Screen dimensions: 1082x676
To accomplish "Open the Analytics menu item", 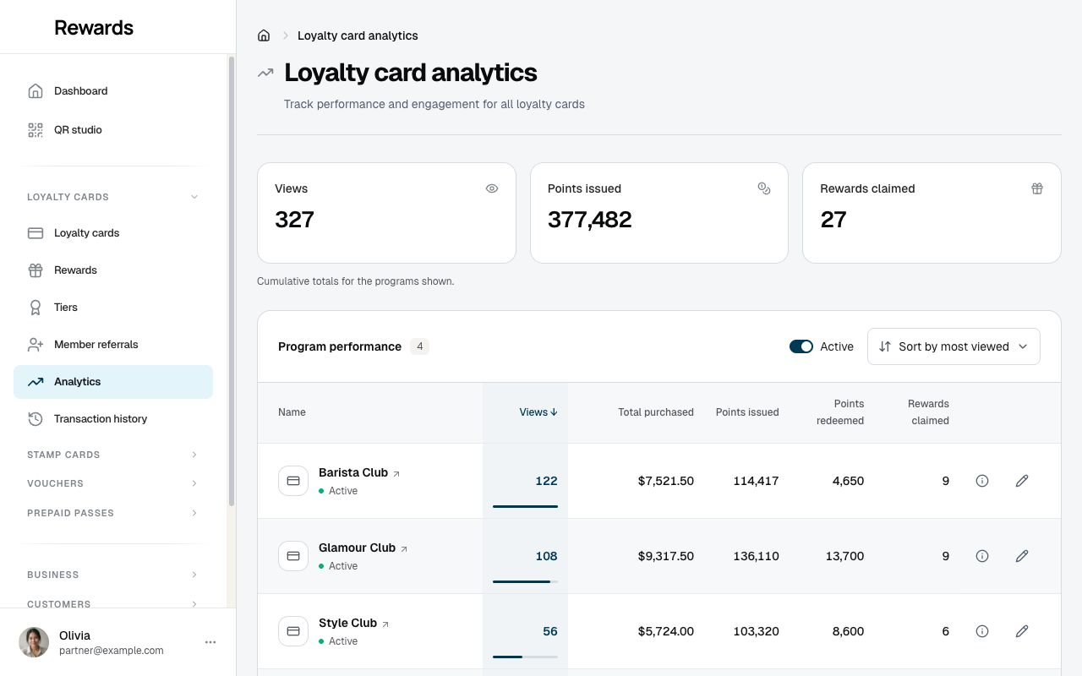I will point(113,382).
